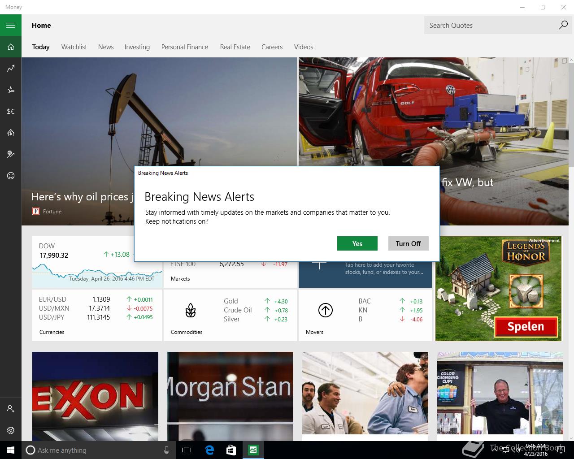
Task: Click the USD/JPY currency row
Action: 96,317
